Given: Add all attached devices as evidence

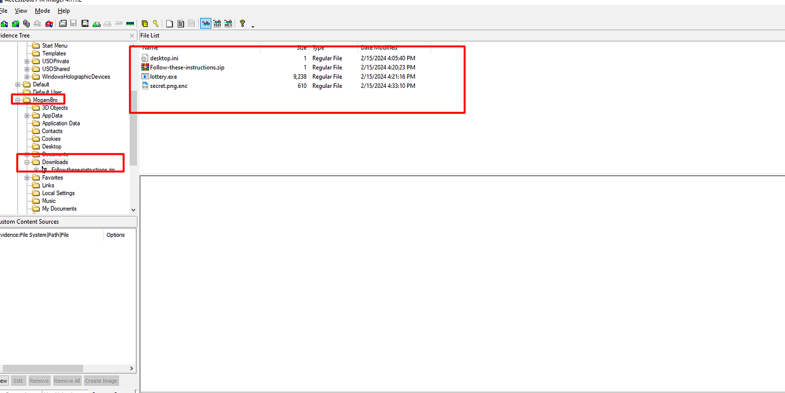Looking at the screenshot, I should coord(16,24).
